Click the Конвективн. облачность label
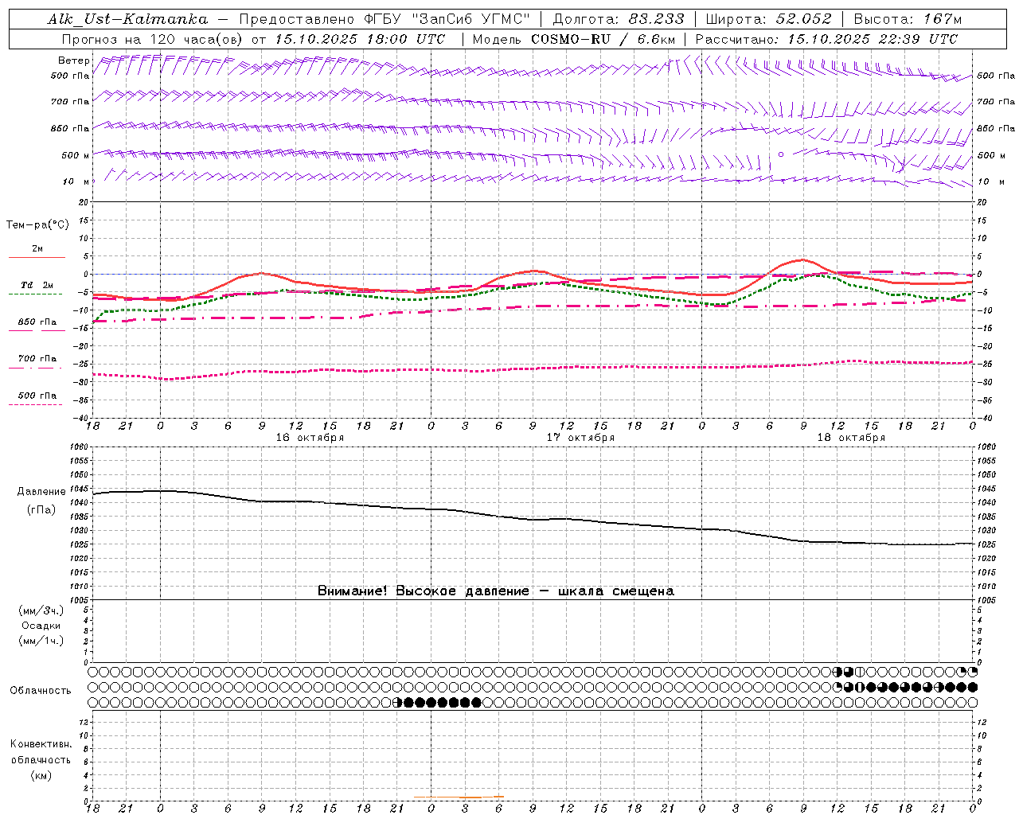 click(41, 751)
